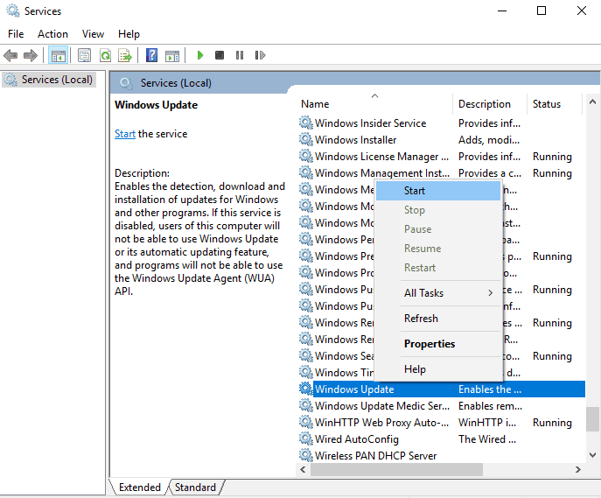Click the Back arrow toolbar icon
This screenshot has height=498, width=601.
point(10,56)
